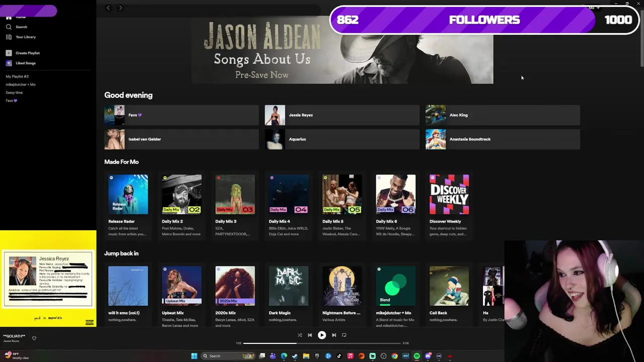Click the play button in player bar
This screenshot has width=644, height=362.
click(322, 335)
